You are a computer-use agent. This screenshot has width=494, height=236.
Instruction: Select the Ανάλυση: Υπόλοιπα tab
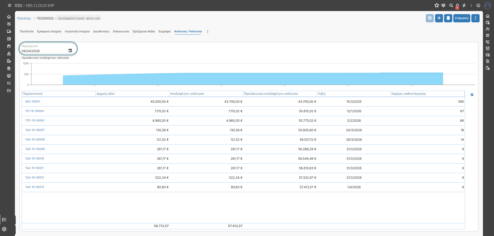click(x=188, y=32)
